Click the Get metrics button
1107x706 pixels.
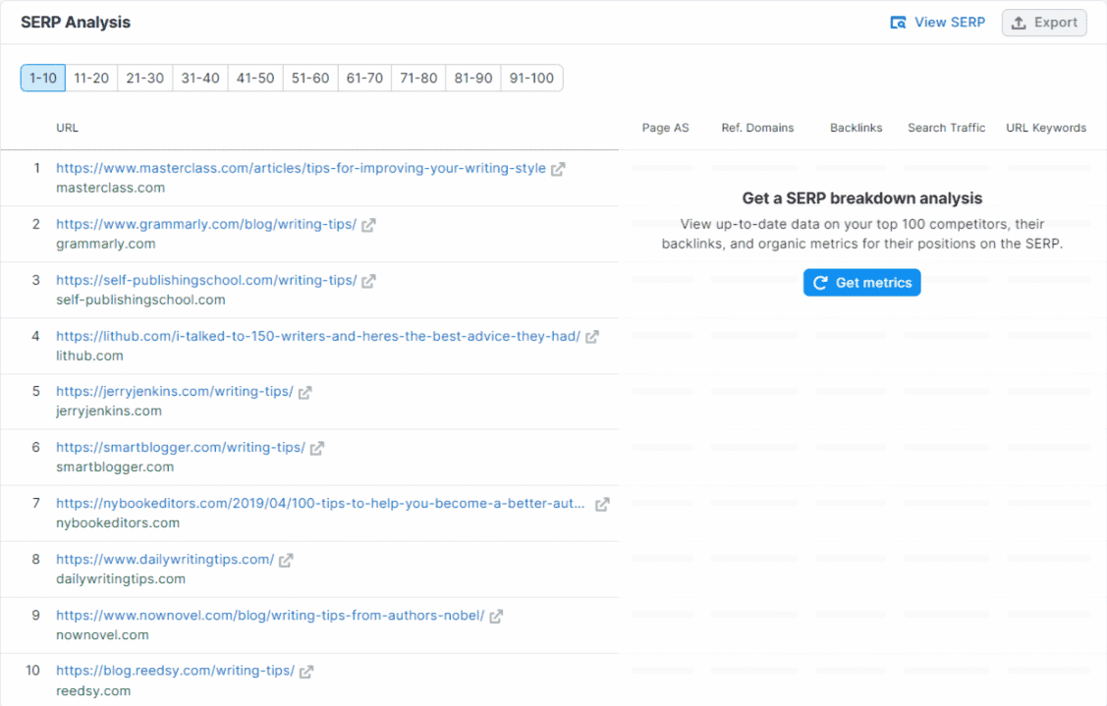click(x=862, y=283)
